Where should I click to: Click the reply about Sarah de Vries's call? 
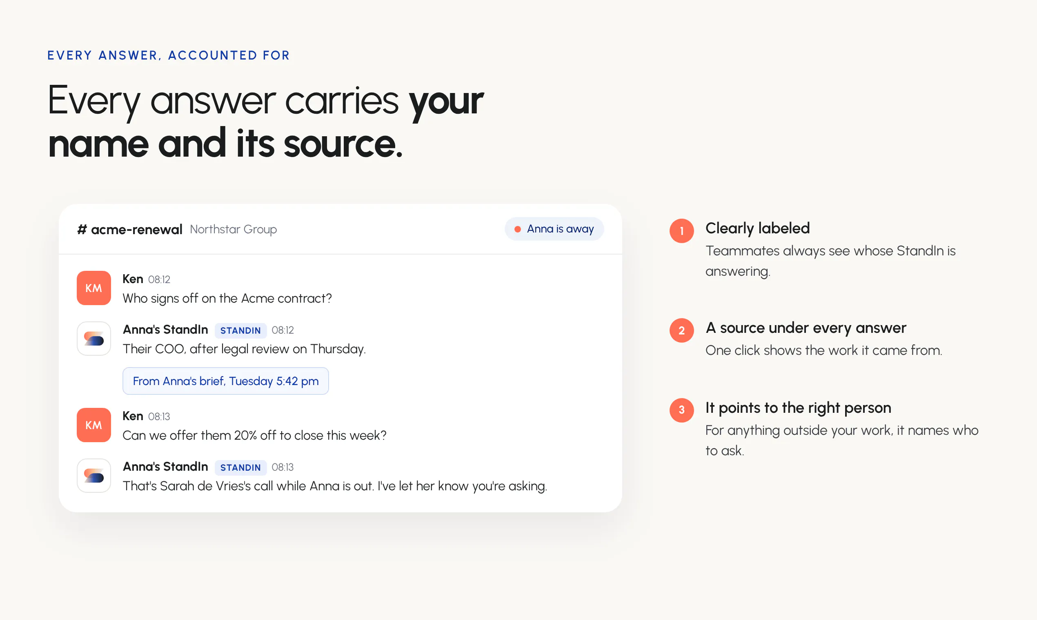point(335,486)
